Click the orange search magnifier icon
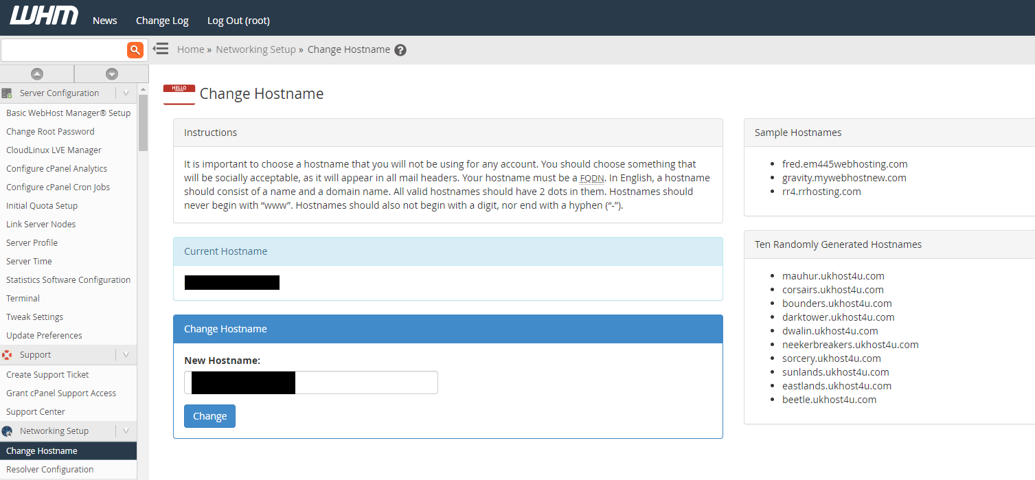Viewport: 1035px width, 480px height. click(135, 49)
